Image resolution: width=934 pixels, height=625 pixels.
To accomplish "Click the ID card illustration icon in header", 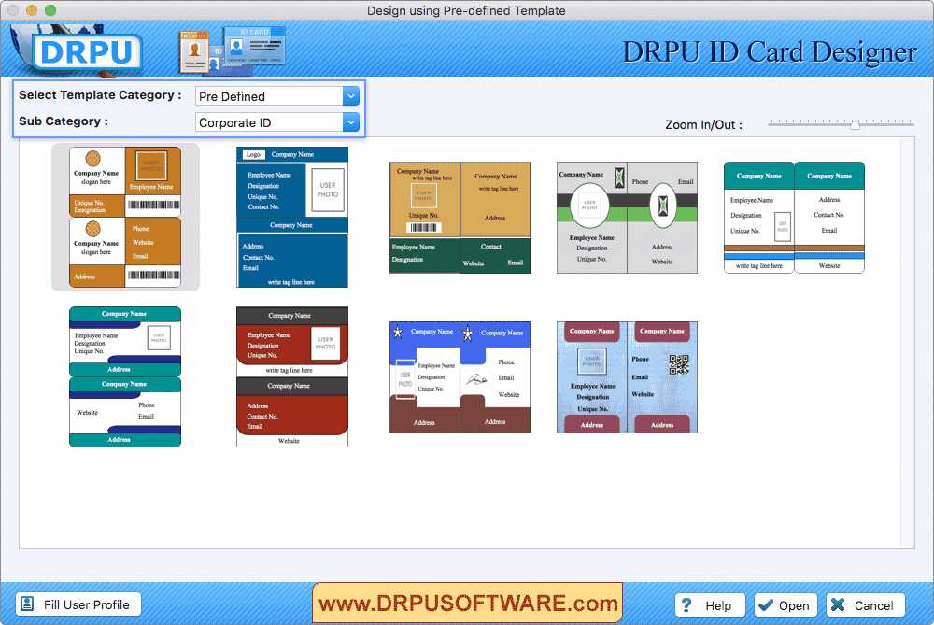I will point(233,51).
